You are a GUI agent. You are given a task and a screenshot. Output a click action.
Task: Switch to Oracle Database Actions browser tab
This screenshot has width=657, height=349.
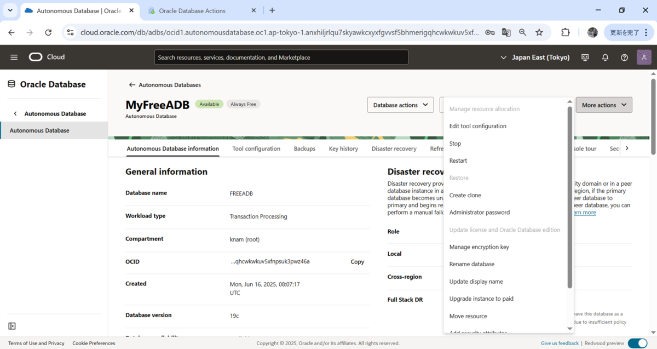[200, 10]
